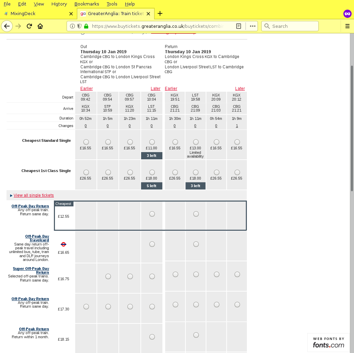Open the File menu
The width and height of the screenshot is (354, 353).
click(x=7, y=4)
